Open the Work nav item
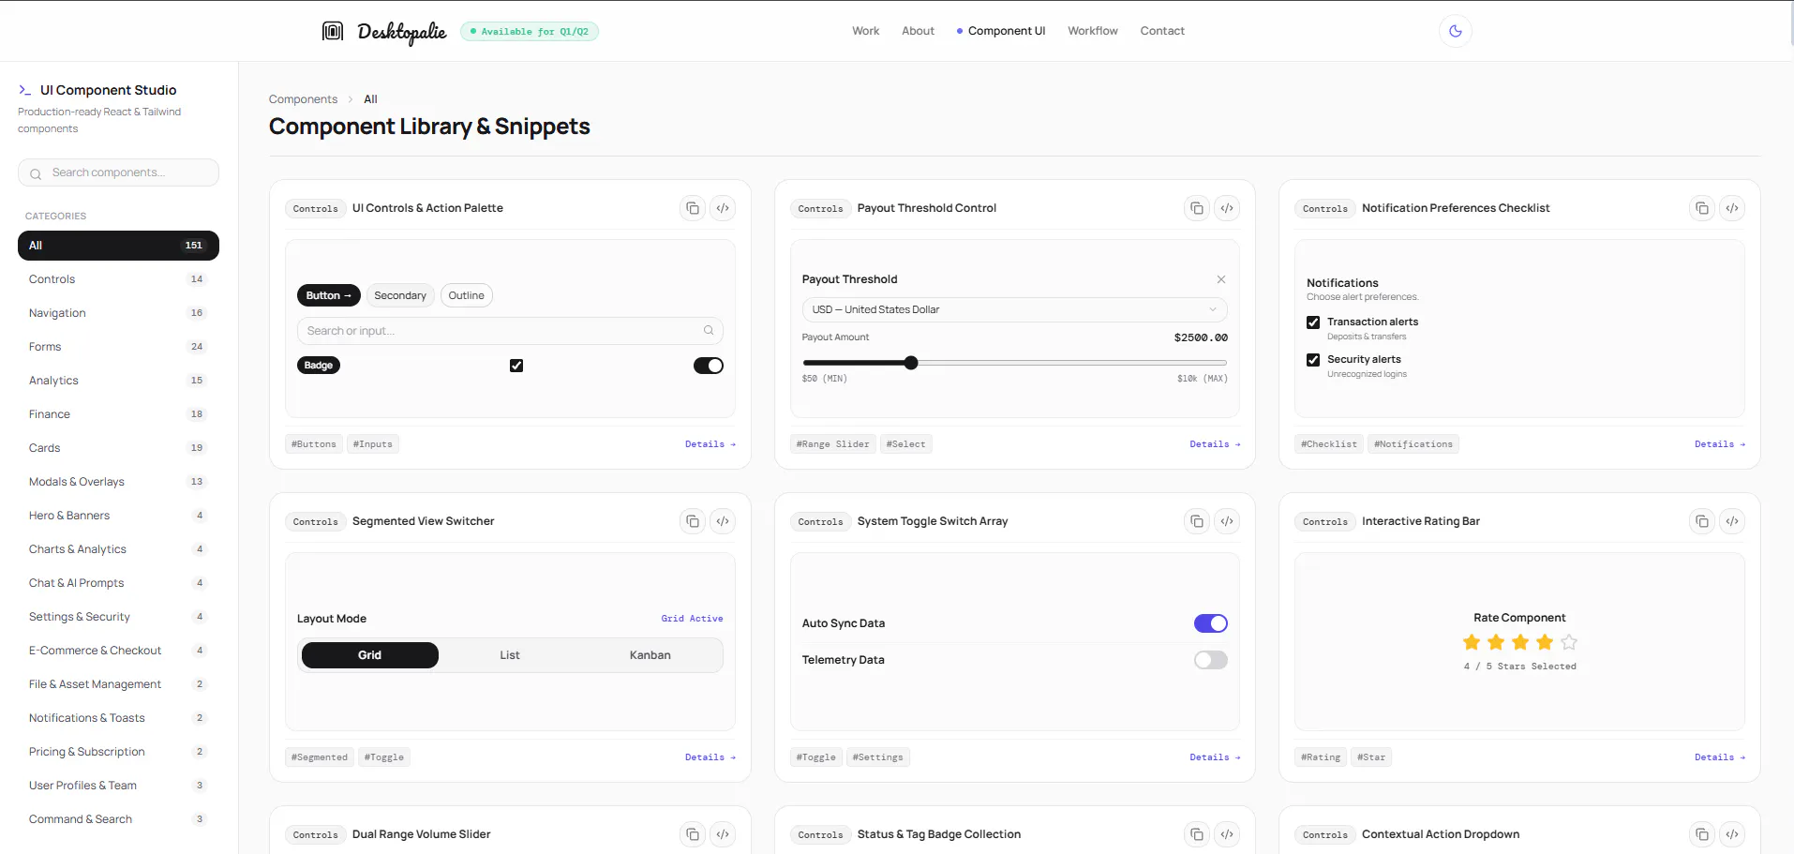The height and width of the screenshot is (854, 1794). 865,31
